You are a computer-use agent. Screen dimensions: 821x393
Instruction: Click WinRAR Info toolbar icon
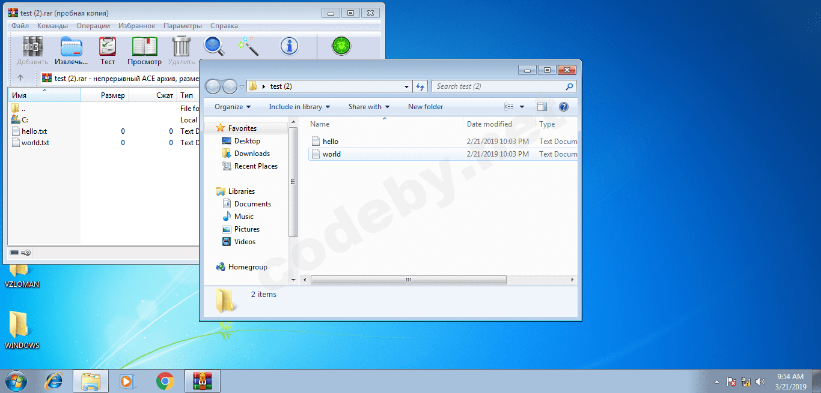pos(290,46)
